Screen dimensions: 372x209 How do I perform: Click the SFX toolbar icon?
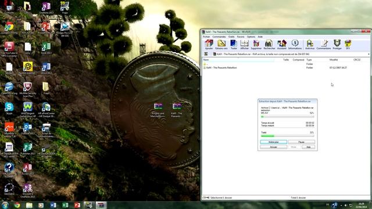(x=348, y=45)
